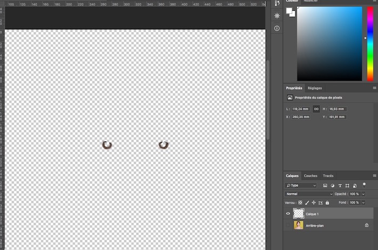Click the hue slider arrow handle
Screen dimensions: 378x250
pos(365,38)
